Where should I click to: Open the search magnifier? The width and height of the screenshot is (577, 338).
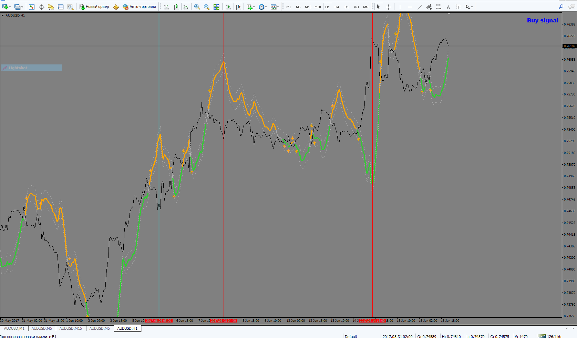coord(561,7)
